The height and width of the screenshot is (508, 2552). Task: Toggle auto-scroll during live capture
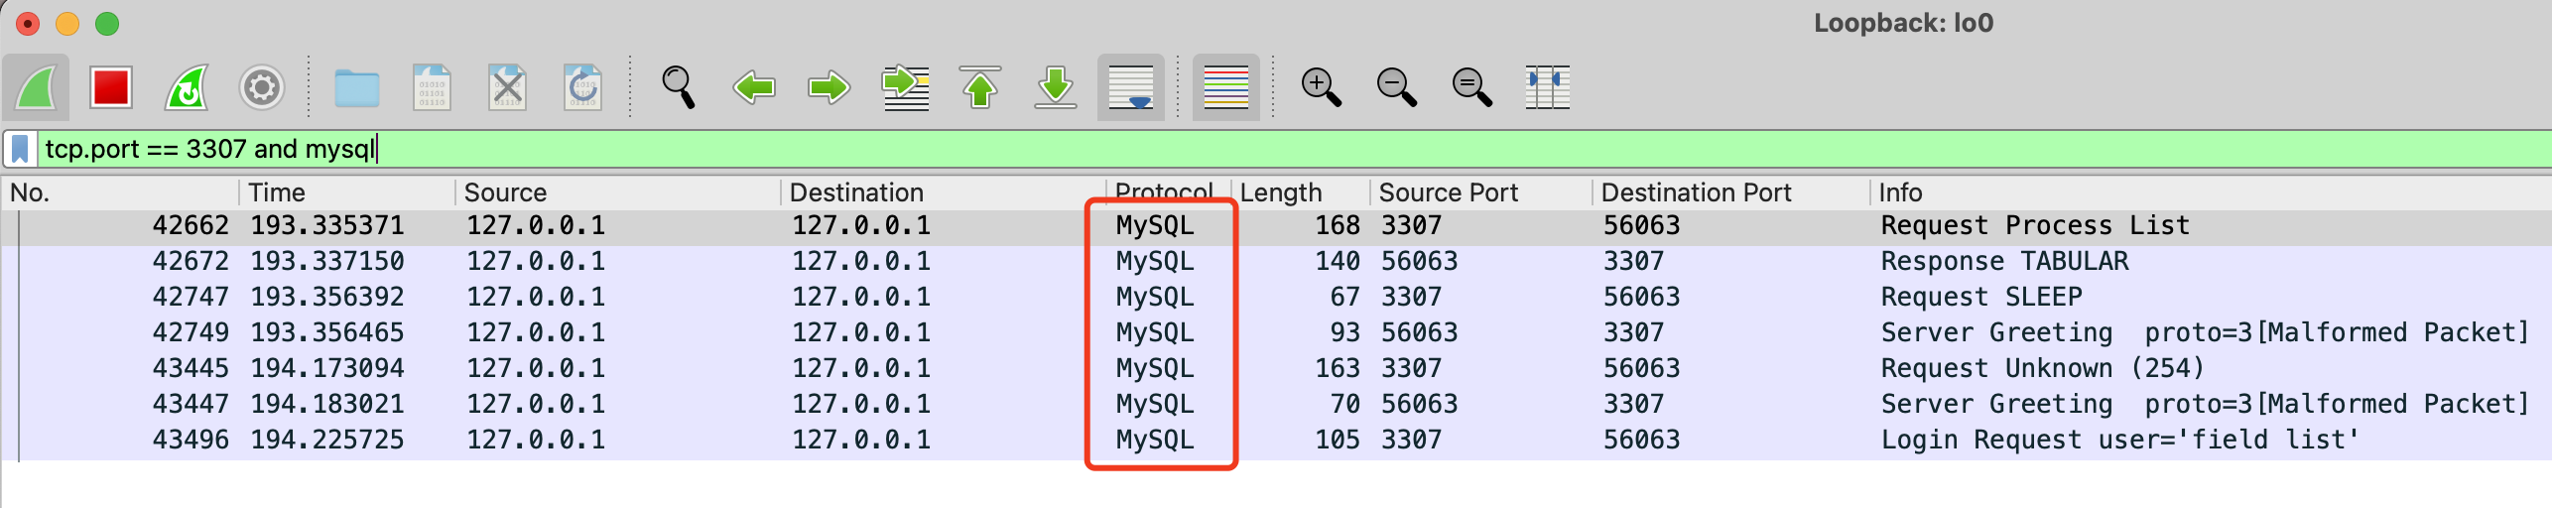click(x=1131, y=88)
